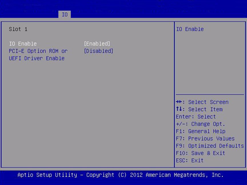Open the [Disabled] option for PCI-E Option ROM
Screen dimensions: 247x185
98,51
